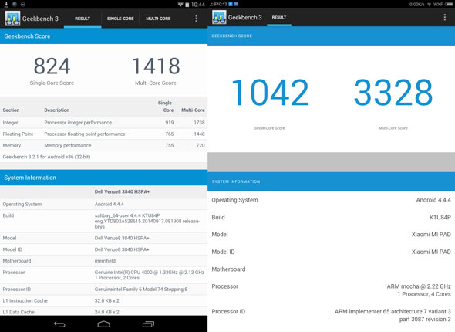This screenshot has height=332, width=455.
Task: Tap the battery icon in right status bar
Action: click(x=449, y=4)
